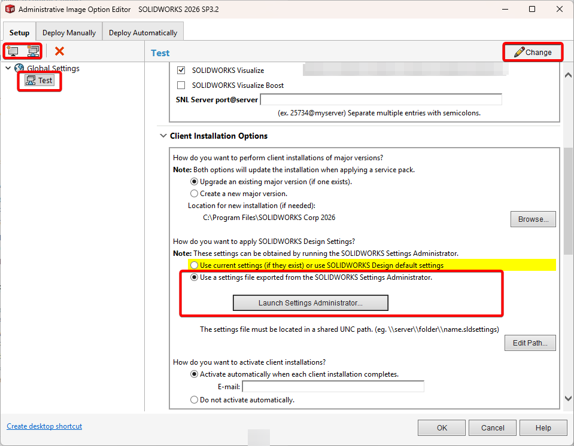Image resolution: width=574 pixels, height=446 pixels.
Task: Click Create desktop shortcut link
Action: pyautogui.click(x=44, y=426)
